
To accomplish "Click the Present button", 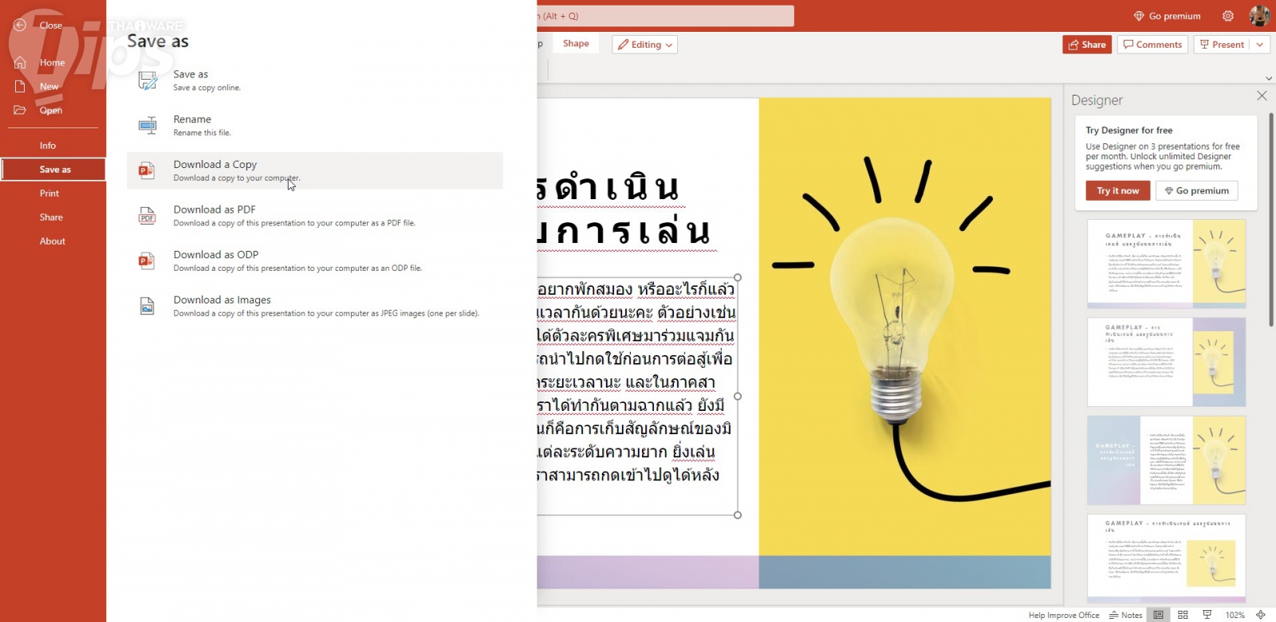I will pos(1222,45).
